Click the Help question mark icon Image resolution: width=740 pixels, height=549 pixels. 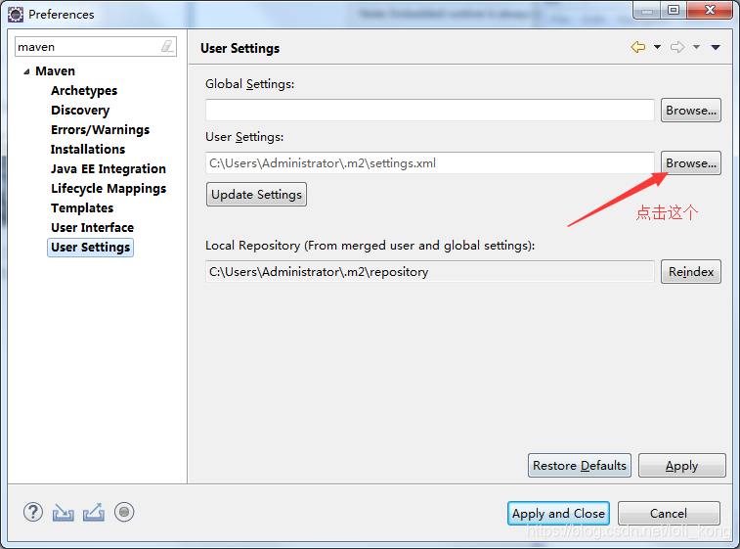(x=33, y=512)
